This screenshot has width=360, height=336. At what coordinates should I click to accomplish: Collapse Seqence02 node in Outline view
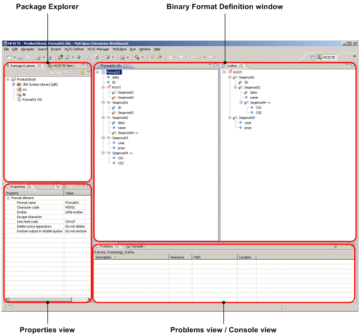235,87
